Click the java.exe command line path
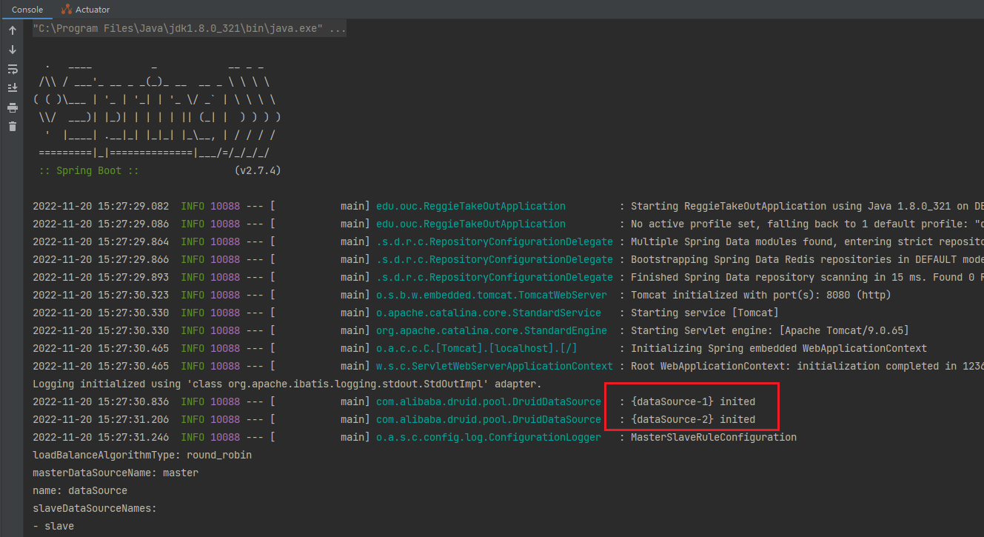Image resolution: width=984 pixels, height=537 pixels. [x=178, y=29]
